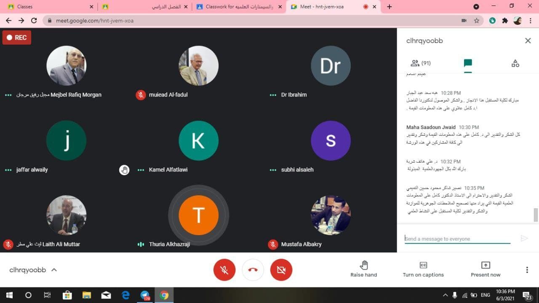Click muted mic icon for muiead Al-fadul

pyautogui.click(x=141, y=95)
